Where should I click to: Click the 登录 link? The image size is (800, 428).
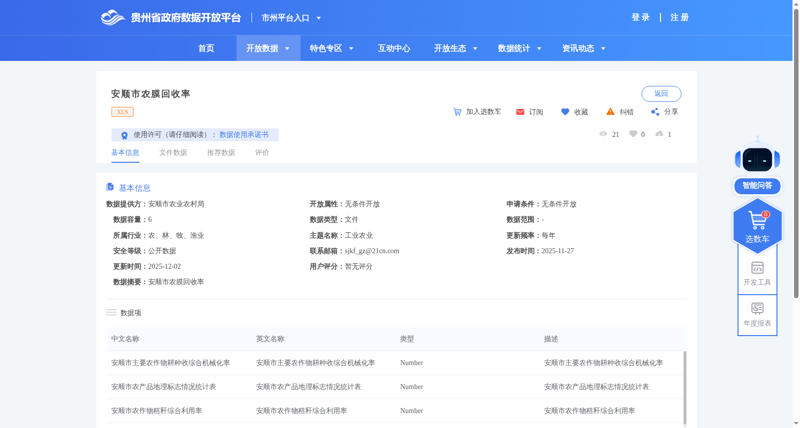640,17
